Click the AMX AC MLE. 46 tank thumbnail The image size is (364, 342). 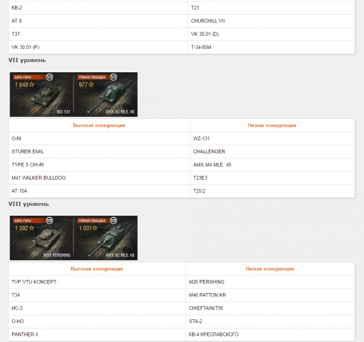click(x=106, y=94)
